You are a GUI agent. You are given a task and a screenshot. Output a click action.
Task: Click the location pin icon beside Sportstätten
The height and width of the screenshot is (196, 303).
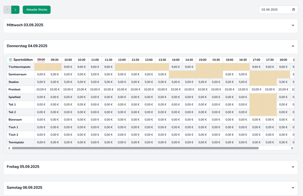click(11, 60)
